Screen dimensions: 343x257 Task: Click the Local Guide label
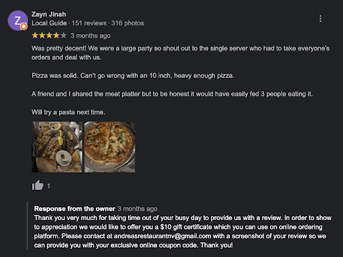pyautogui.click(x=49, y=23)
